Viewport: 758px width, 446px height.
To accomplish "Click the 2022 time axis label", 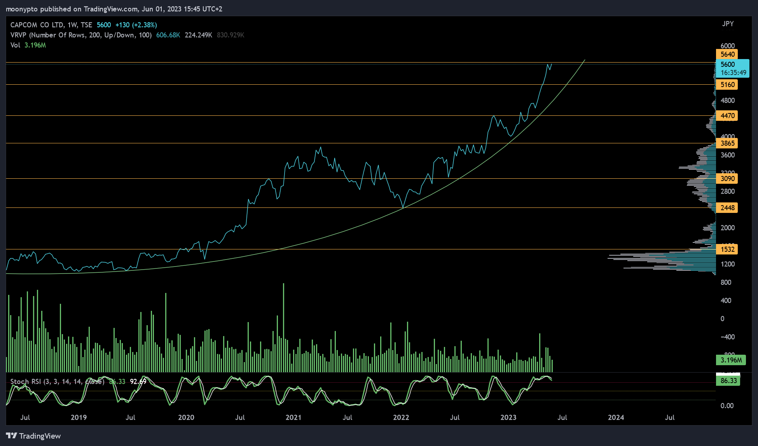I will [x=401, y=417].
